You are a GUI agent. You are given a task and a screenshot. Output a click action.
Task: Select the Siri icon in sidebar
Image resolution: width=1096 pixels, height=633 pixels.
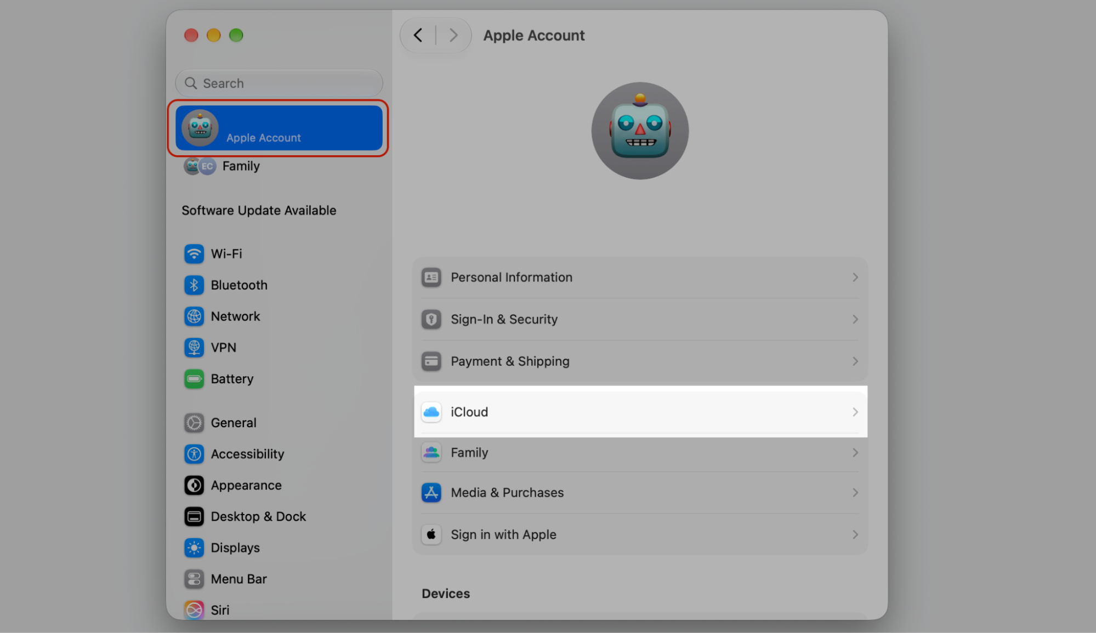point(194,610)
